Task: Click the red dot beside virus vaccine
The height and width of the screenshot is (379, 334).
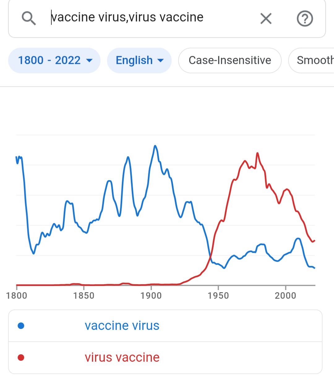Action: click(x=21, y=358)
